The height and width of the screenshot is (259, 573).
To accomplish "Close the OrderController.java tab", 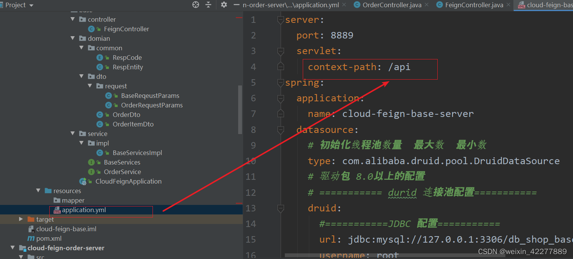I will (427, 5).
